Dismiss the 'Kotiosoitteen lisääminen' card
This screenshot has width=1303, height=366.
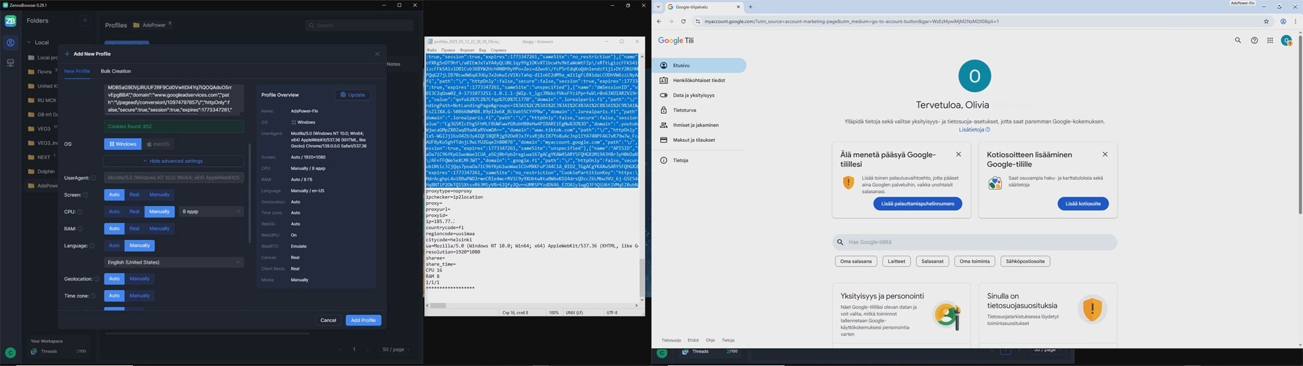(x=1105, y=155)
